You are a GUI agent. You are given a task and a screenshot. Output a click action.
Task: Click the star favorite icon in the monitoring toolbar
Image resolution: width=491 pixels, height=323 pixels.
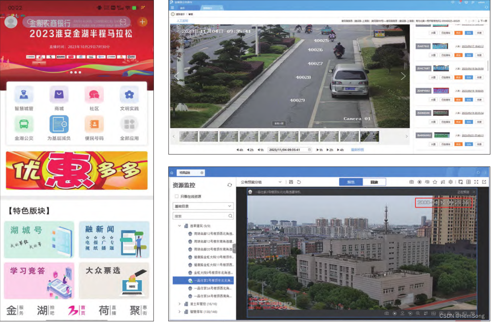pyautogui.click(x=435, y=182)
